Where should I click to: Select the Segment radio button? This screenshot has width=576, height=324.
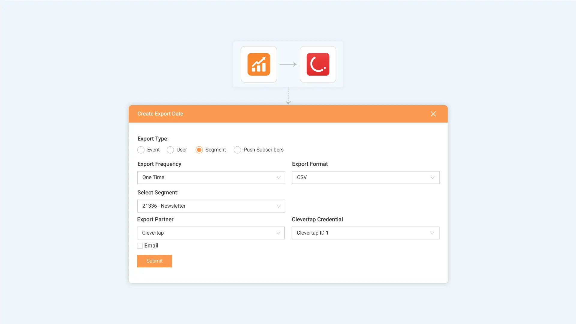199,150
